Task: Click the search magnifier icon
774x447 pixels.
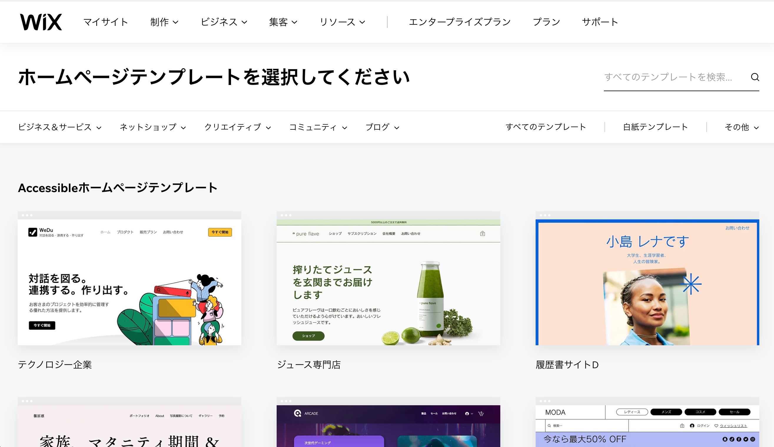Action: tap(755, 77)
